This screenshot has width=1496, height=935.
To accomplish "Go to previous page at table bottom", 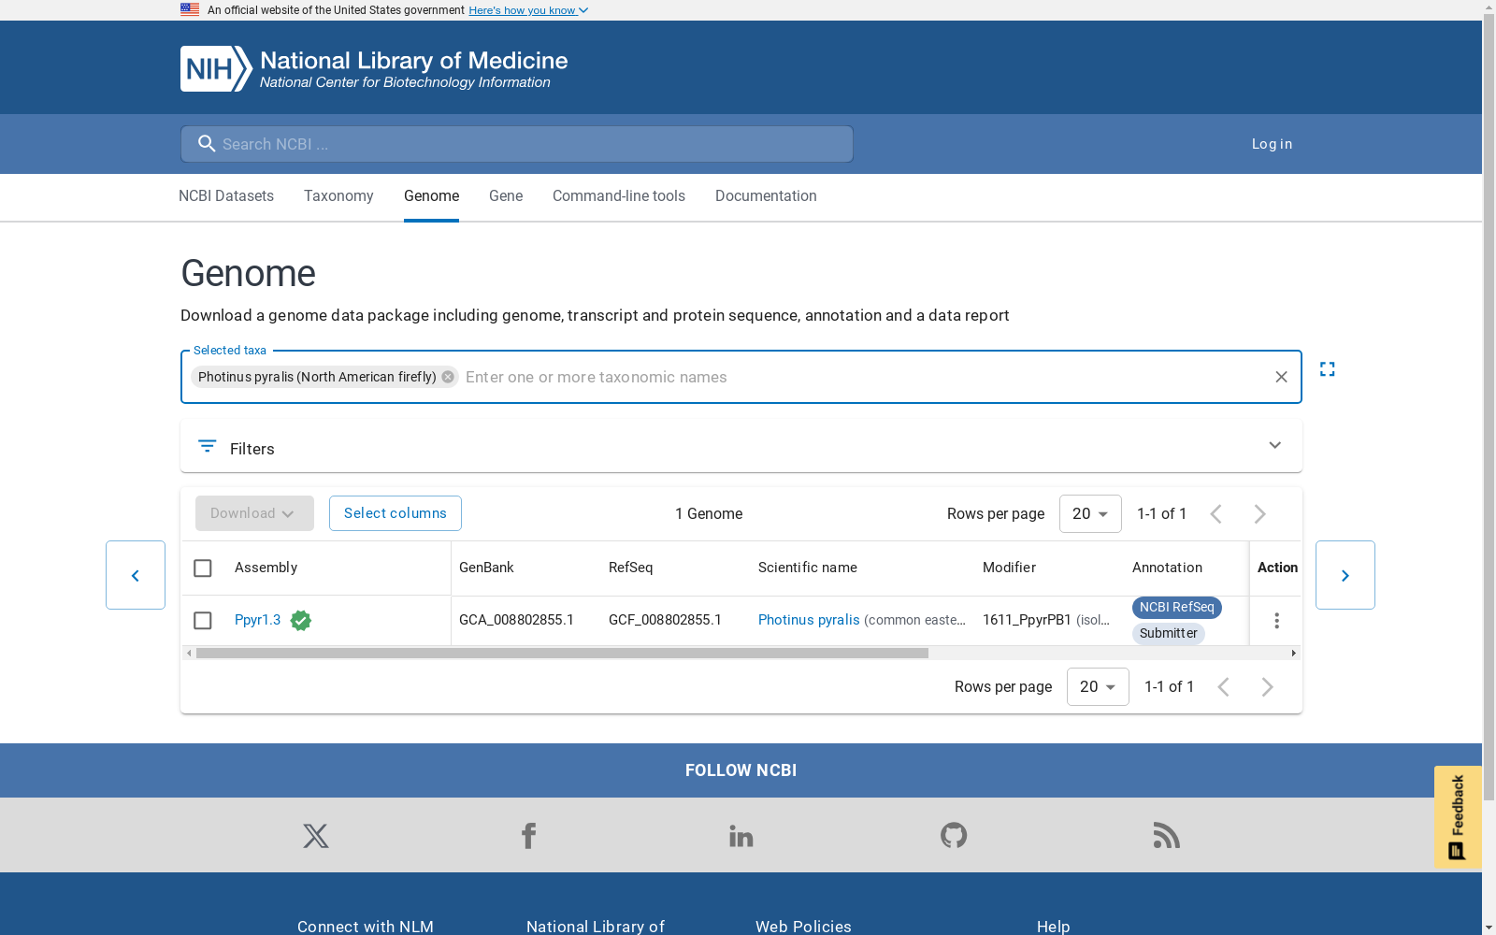I will [x=1223, y=687].
